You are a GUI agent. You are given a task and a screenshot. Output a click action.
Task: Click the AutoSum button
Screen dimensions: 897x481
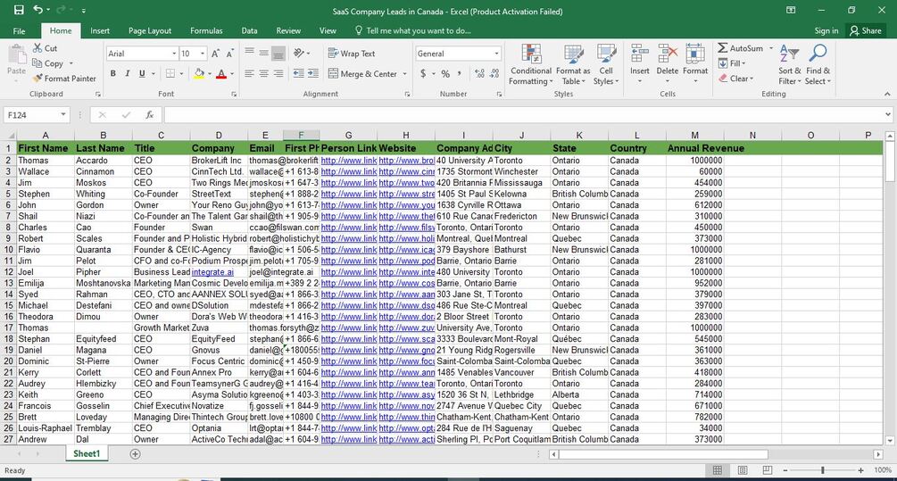tap(741, 48)
